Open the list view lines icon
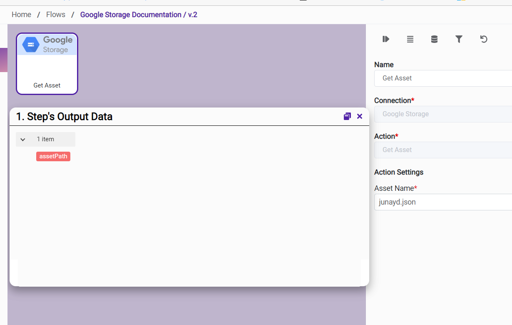 tap(410, 39)
